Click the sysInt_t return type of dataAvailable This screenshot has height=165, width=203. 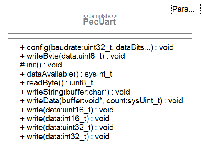98,74
